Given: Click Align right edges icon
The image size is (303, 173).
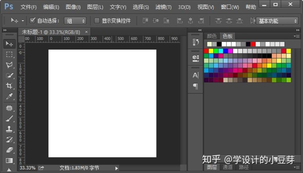Looking at the screenshot, I should click(x=201, y=21).
